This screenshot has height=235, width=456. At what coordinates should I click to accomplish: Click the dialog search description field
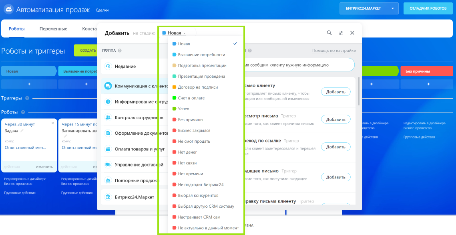point(299,65)
